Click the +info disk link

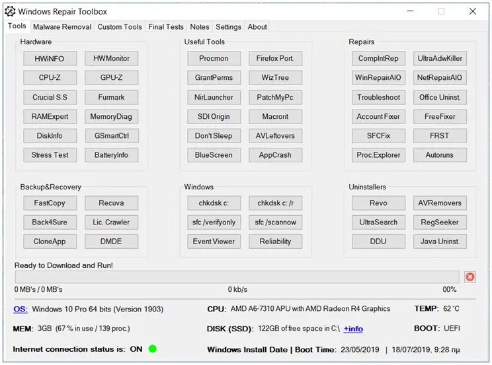353,329
